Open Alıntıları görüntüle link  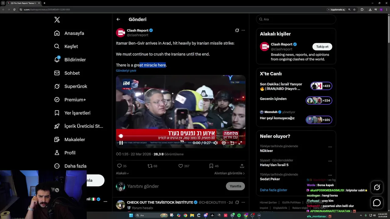click(229, 173)
